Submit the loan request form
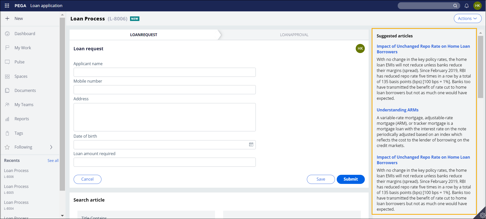 click(x=350, y=179)
